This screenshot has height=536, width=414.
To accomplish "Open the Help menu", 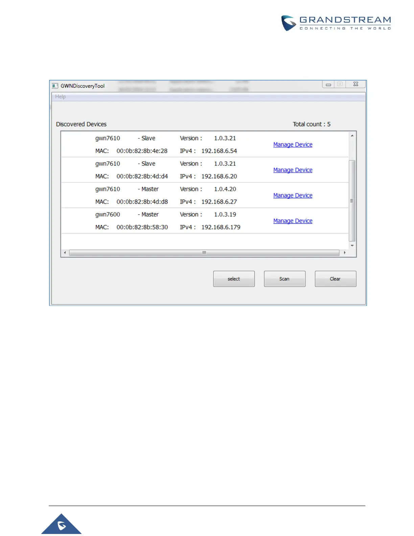I will [61, 97].
